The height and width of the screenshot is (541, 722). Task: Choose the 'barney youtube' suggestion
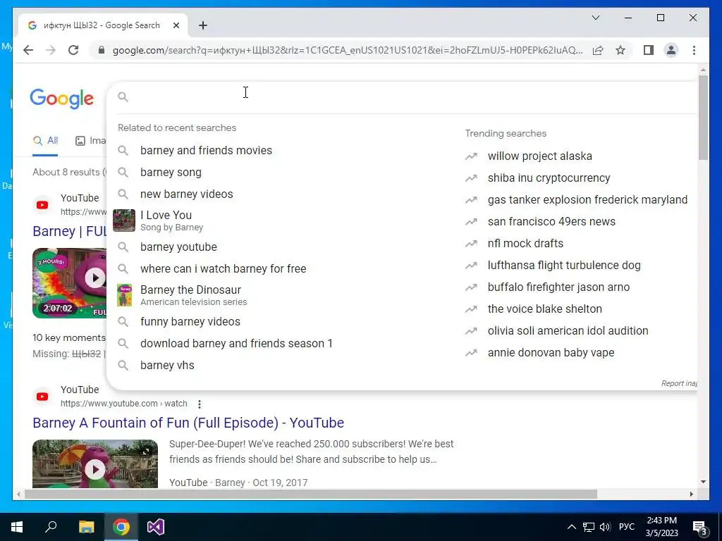point(178,247)
